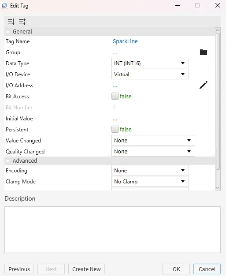Click the Edit Tag app icon in title bar
The image size is (226, 276).
pyautogui.click(x=4, y=6)
